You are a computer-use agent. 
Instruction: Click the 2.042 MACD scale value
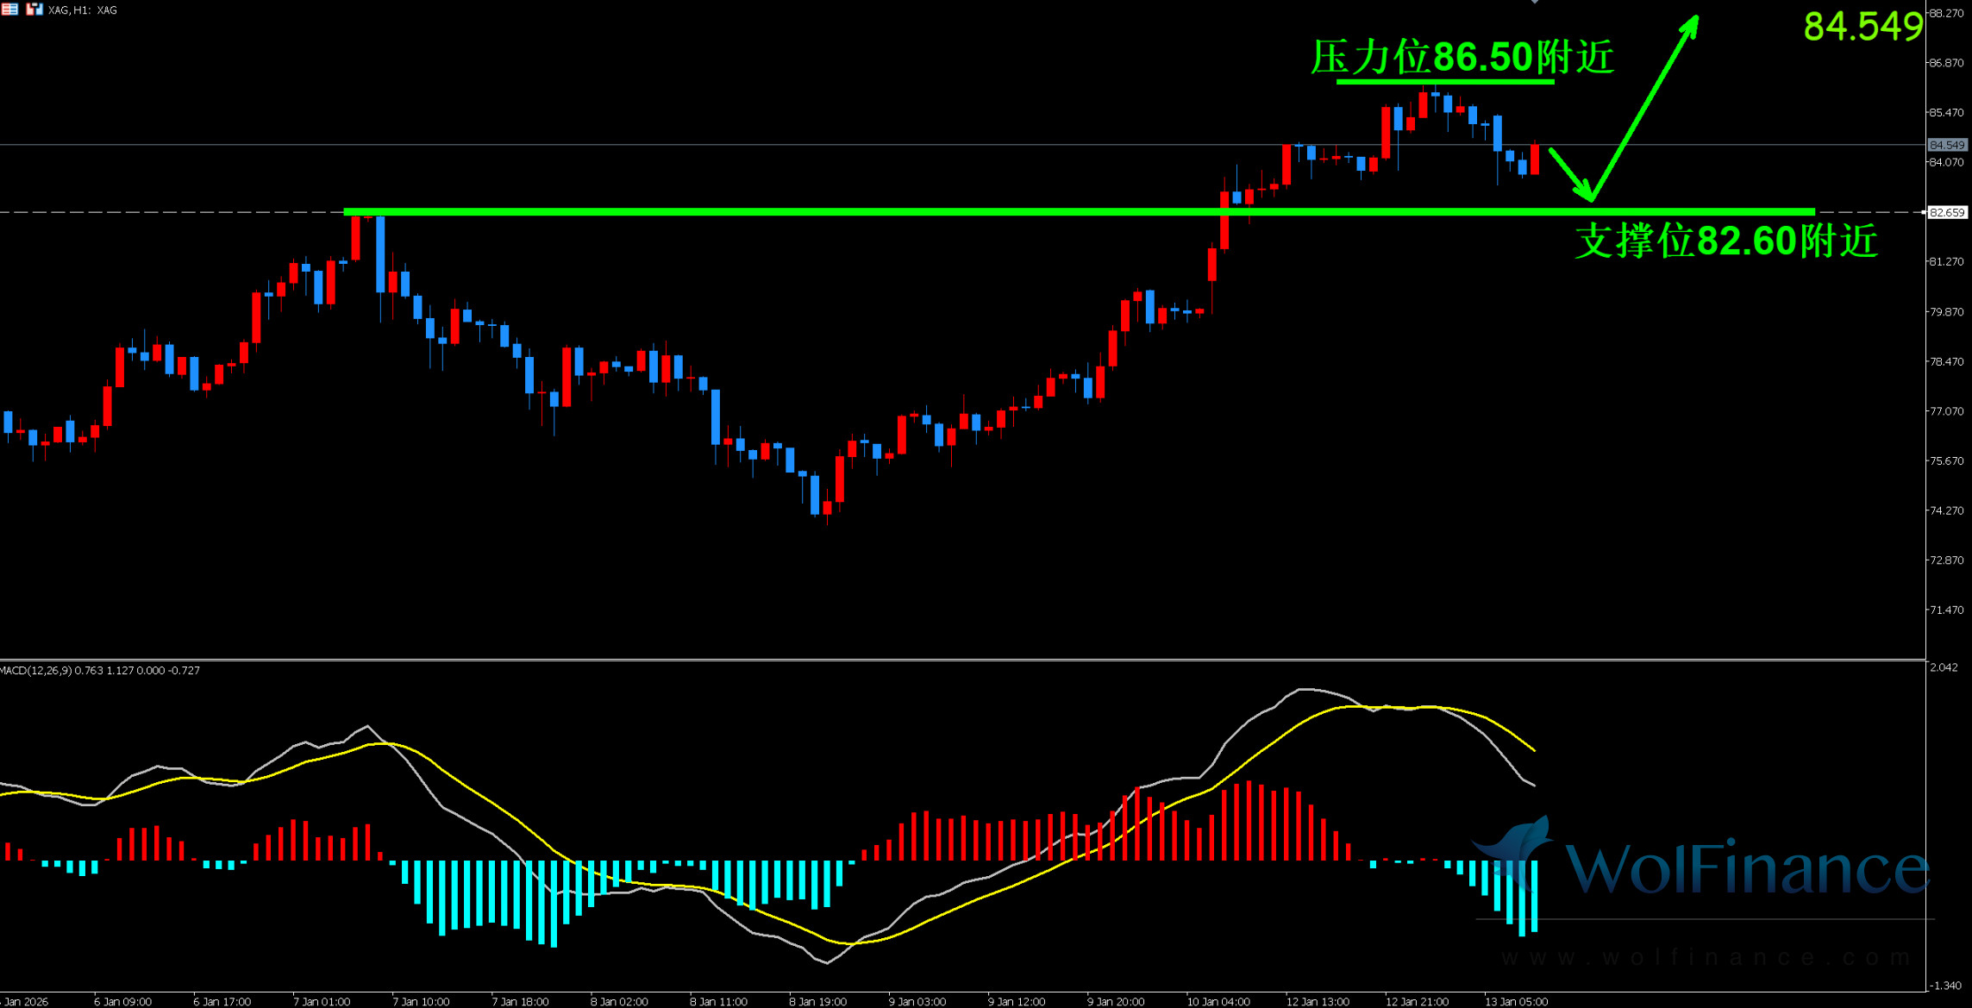click(1944, 667)
